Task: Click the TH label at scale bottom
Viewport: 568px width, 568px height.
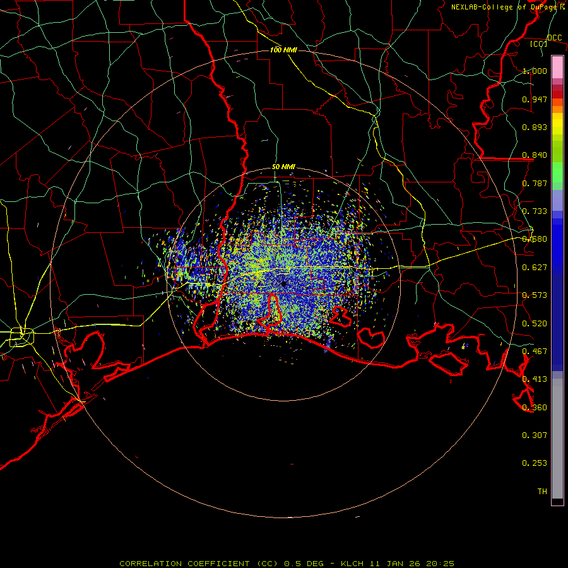Action: [x=542, y=492]
